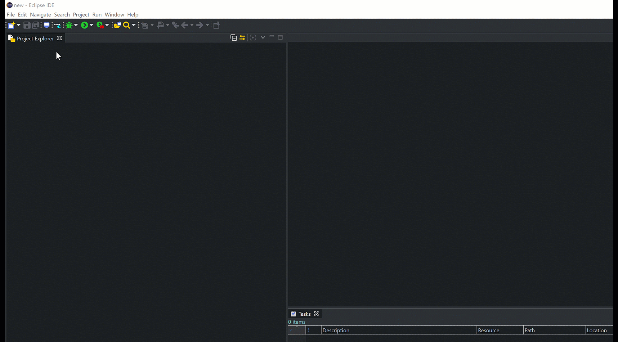Open the New wizard dropdown arrow
Image resolution: width=618 pixels, height=342 pixels.
click(x=19, y=25)
